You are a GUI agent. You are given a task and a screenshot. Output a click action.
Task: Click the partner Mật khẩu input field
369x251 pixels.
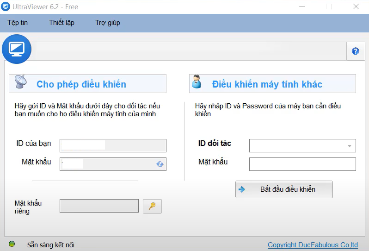[x=302, y=164]
